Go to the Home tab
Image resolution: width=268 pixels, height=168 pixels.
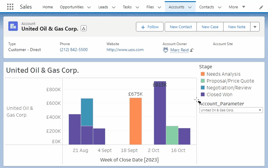click(x=47, y=7)
